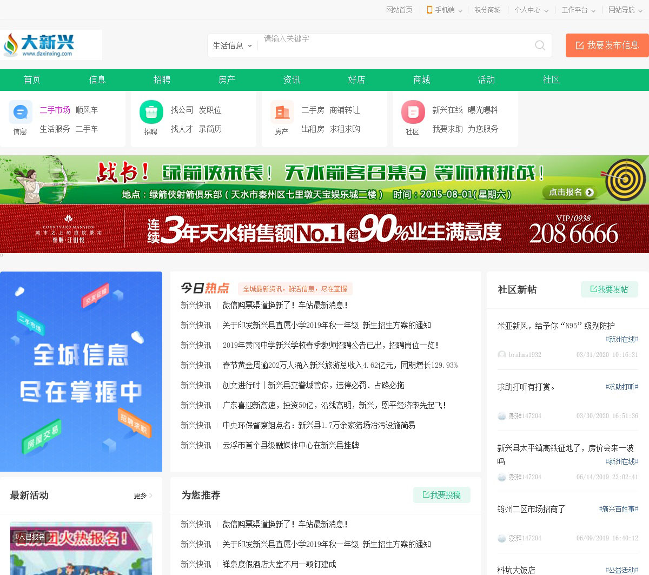Image resolution: width=649 pixels, height=575 pixels.
Task: Click the 二手市场 link
Action: point(55,110)
